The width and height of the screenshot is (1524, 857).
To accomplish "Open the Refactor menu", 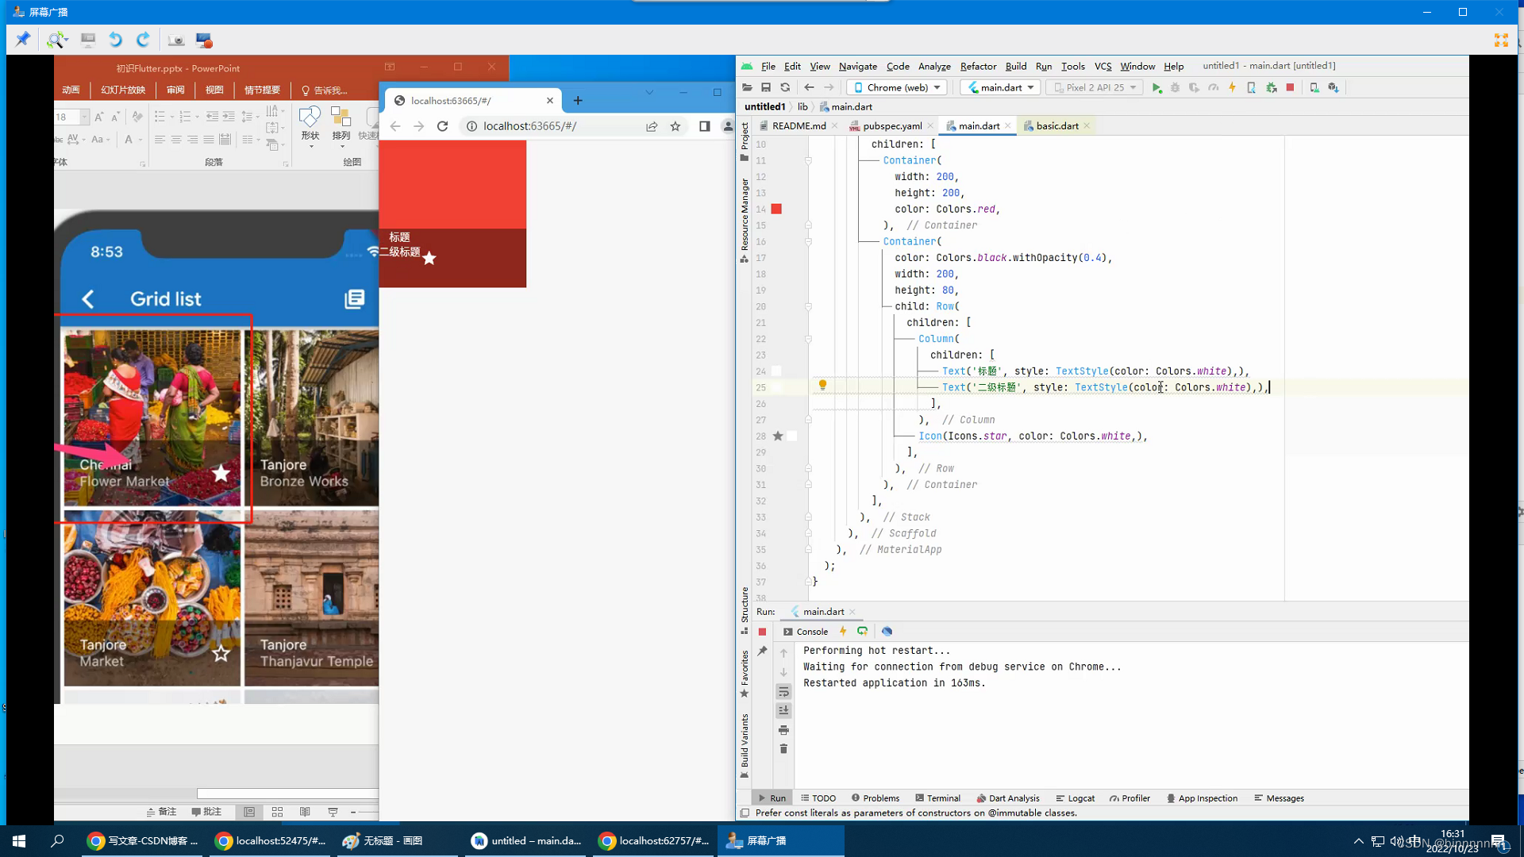I will pyautogui.click(x=978, y=67).
